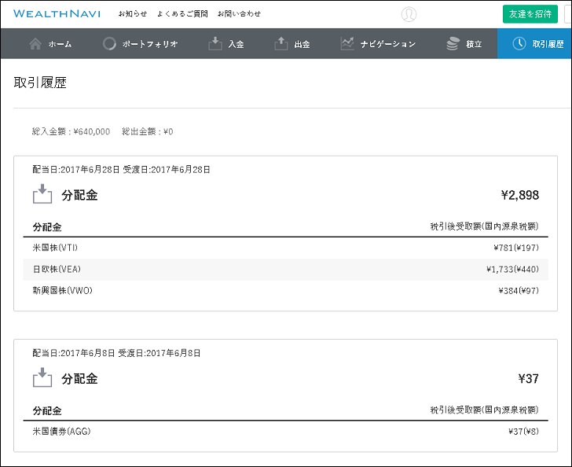Click the deposit tray icon in nav
The height and width of the screenshot is (467, 572).
click(x=215, y=43)
